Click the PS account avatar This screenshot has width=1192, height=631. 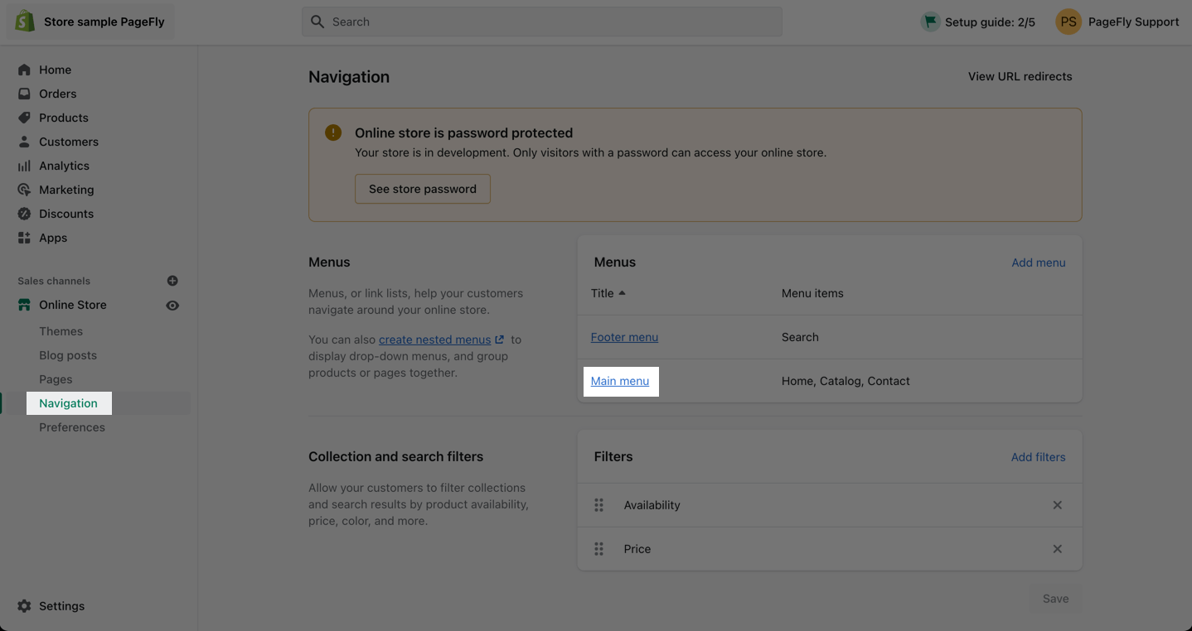1068,22
